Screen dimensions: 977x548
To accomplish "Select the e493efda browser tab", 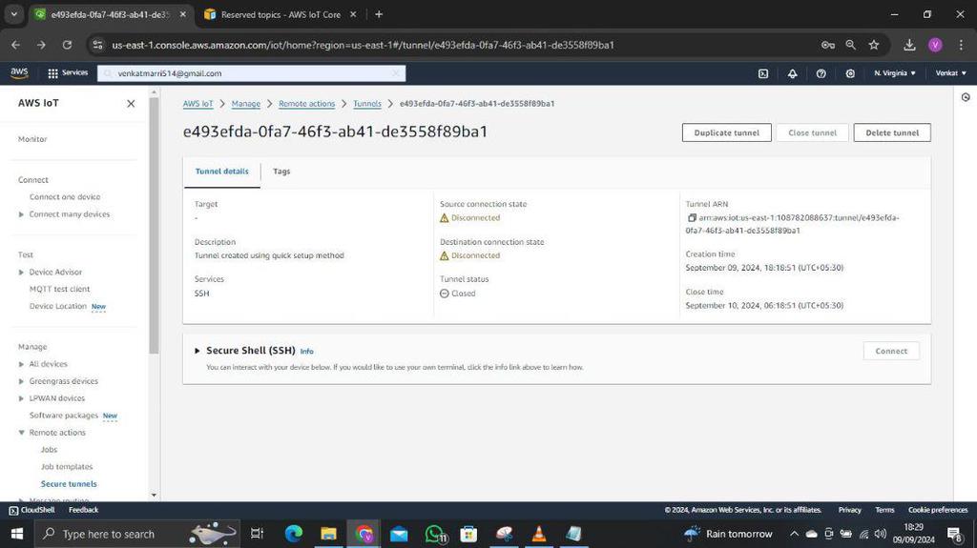I will [x=109, y=14].
